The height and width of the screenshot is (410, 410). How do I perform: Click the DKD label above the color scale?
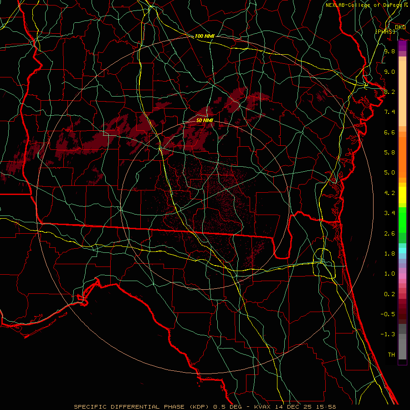tap(400, 27)
